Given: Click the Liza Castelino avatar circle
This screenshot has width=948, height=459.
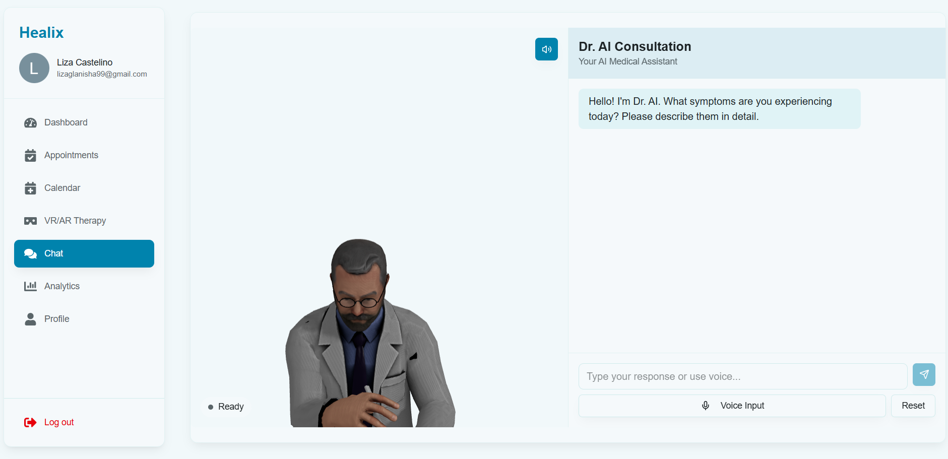Looking at the screenshot, I should pyautogui.click(x=34, y=68).
